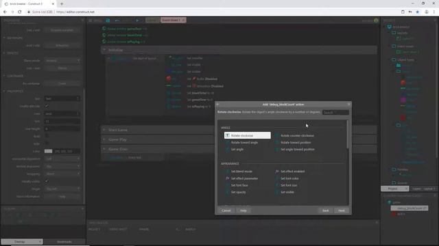Screen dimensions: 439x246
Task: Open the Effects button in Properties
Action: tap(62, 68)
